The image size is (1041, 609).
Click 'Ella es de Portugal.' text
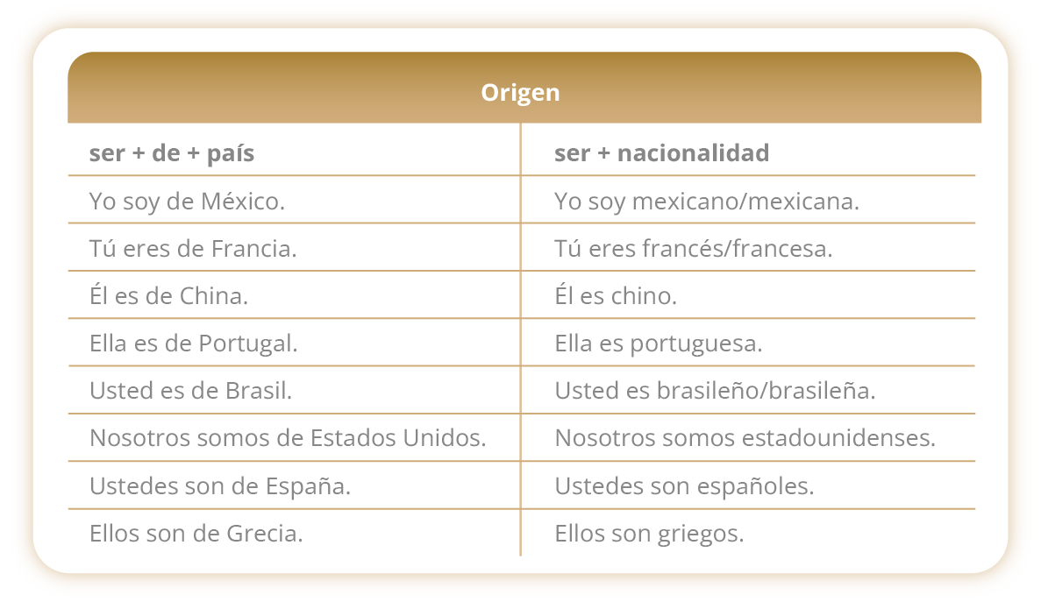[x=194, y=343]
